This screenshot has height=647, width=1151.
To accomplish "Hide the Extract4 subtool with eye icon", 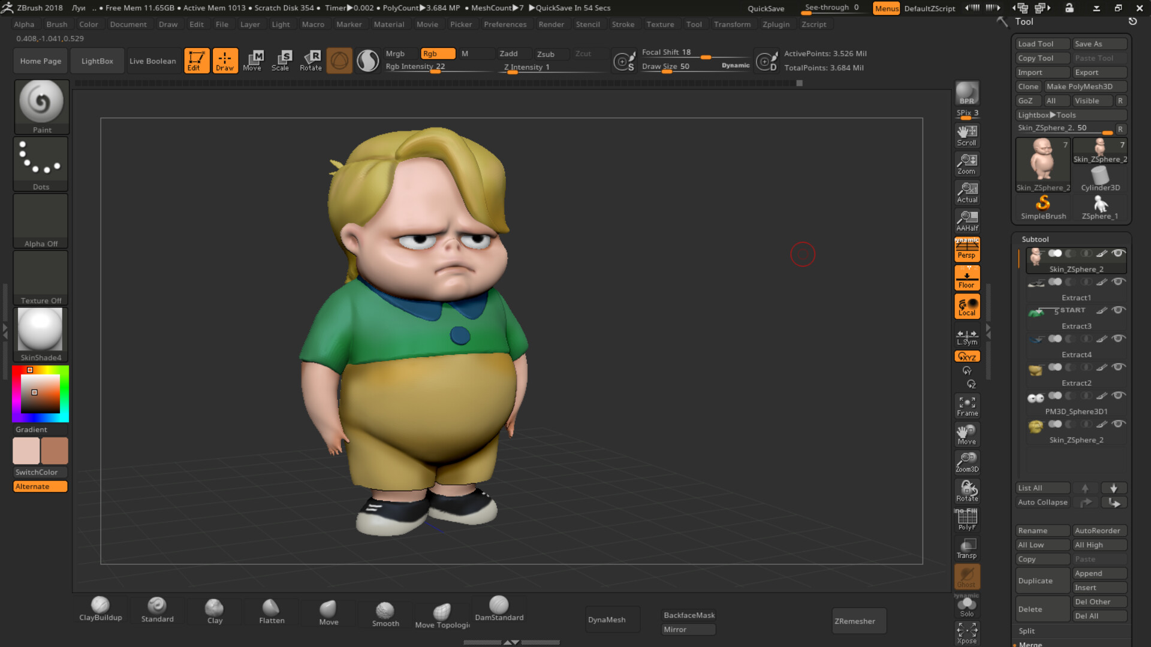I will pos(1118,338).
